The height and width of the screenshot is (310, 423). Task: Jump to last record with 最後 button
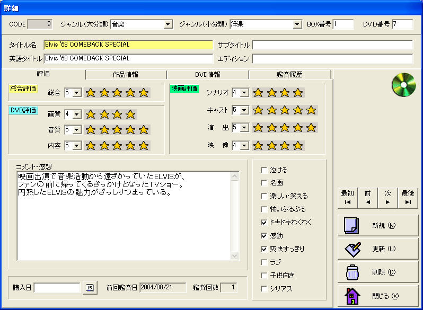[x=408, y=198]
